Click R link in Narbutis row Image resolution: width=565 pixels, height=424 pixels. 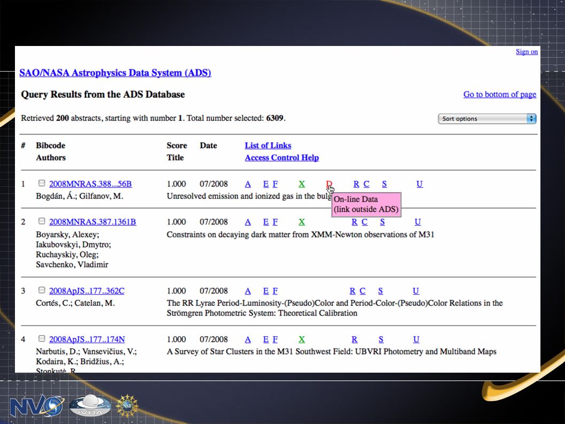coord(355,340)
